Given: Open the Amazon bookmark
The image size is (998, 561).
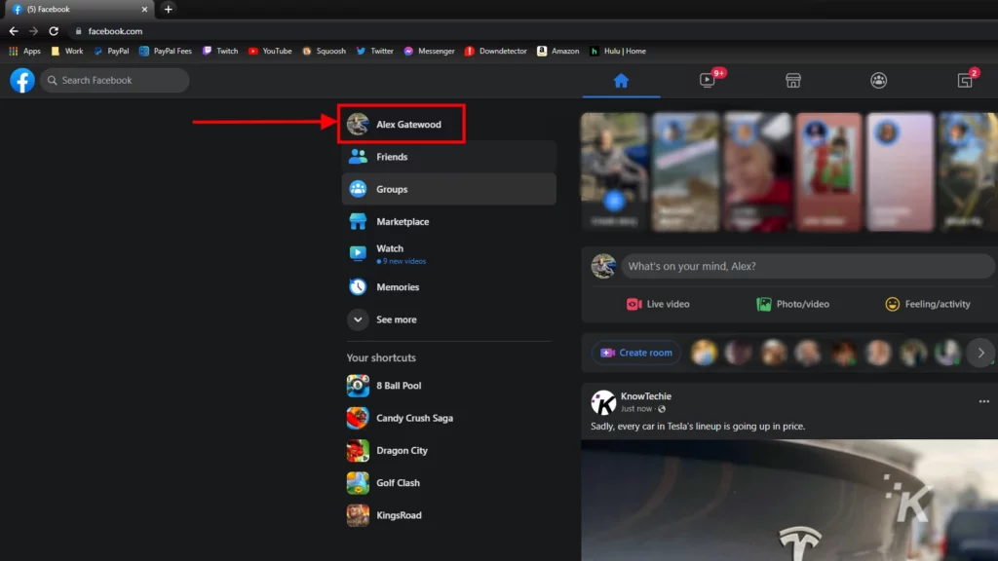Looking at the screenshot, I should pyautogui.click(x=558, y=51).
